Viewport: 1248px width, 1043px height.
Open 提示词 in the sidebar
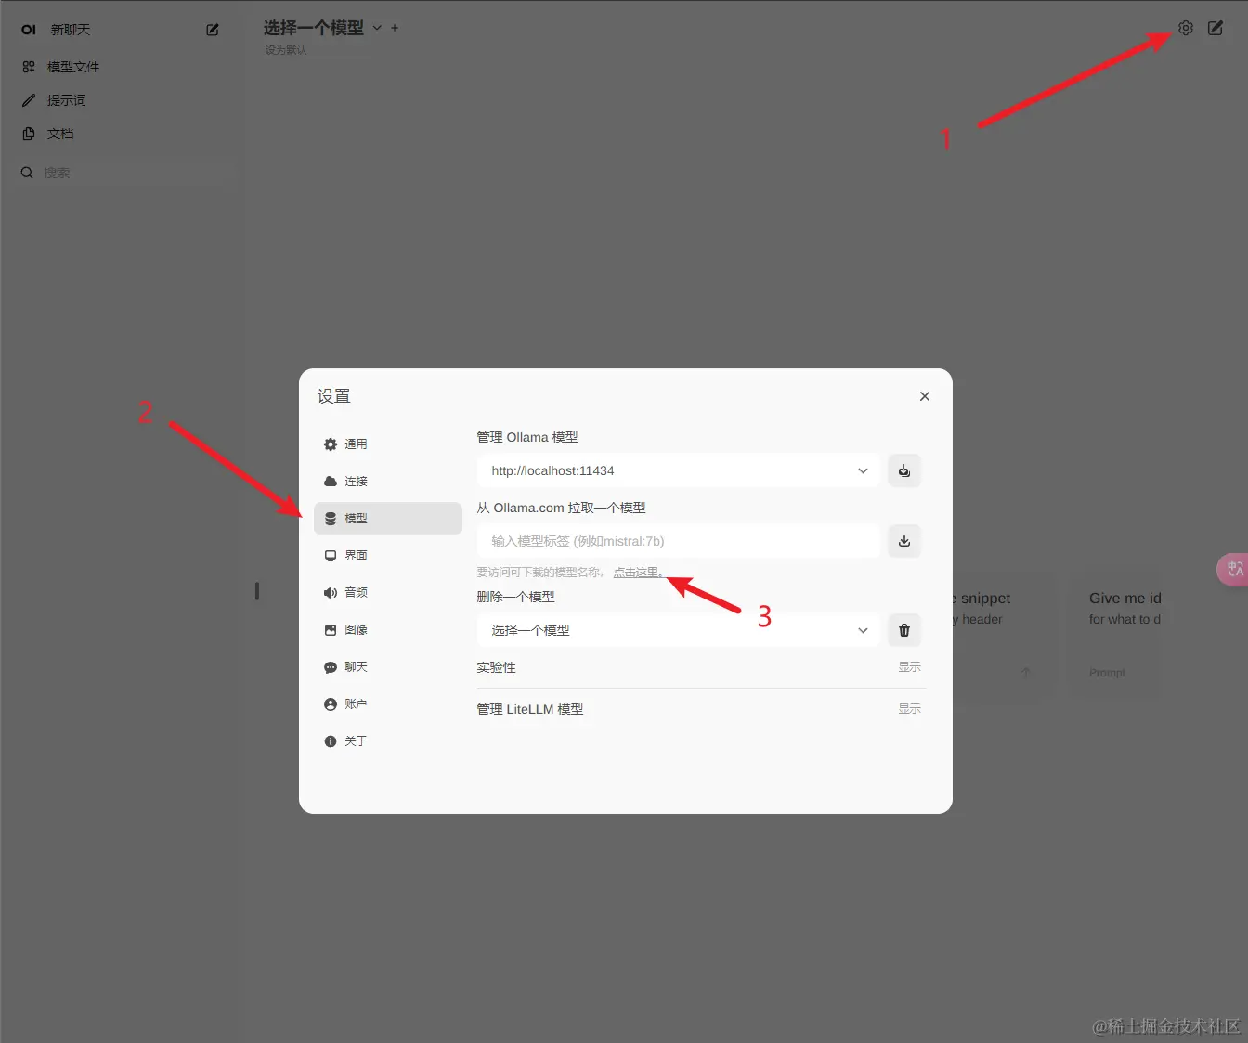(67, 100)
